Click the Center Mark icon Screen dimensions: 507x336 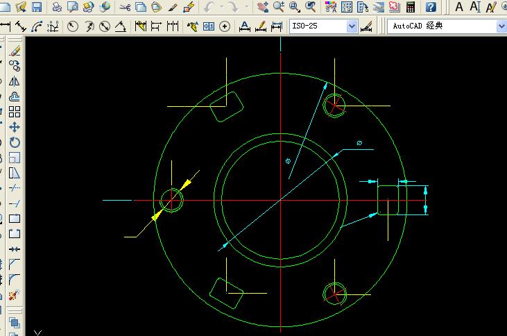click(225, 26)
